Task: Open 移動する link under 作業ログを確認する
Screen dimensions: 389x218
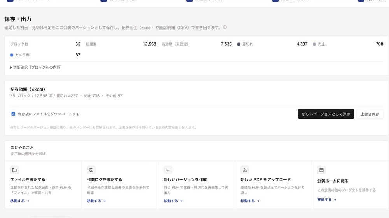Action: [x=96, y=201]
